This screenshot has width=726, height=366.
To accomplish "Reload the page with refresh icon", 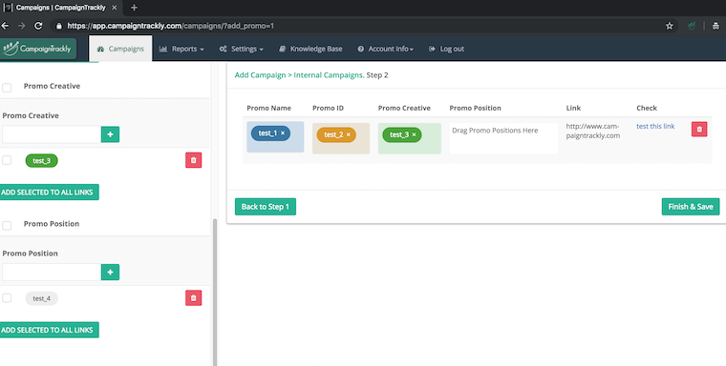I will click(x=38, y=26).
